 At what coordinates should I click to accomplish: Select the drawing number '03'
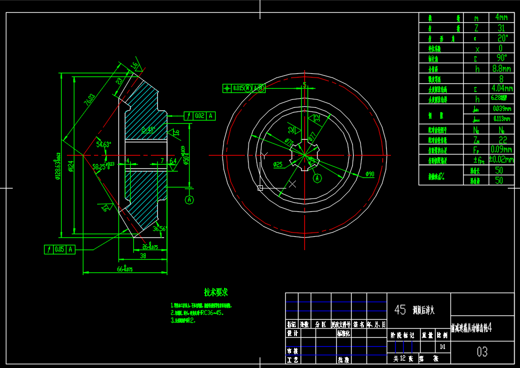(x=482, y=352)
